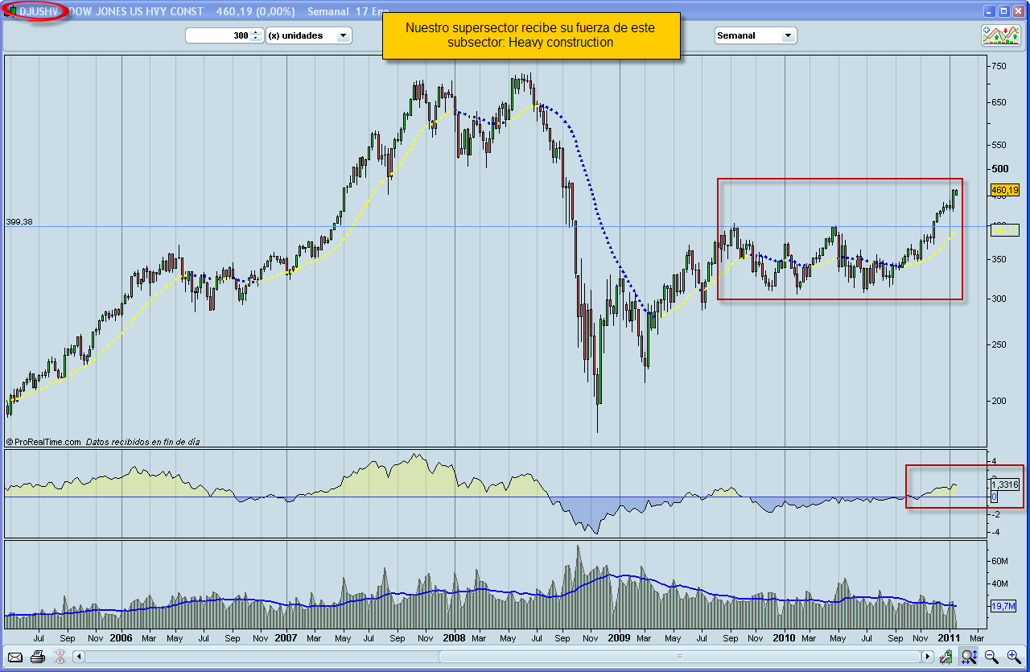This screenshot has height=672, width=1030.
Task: Click the green arrow icon beside zoom tools
Action: click(947, 657)
